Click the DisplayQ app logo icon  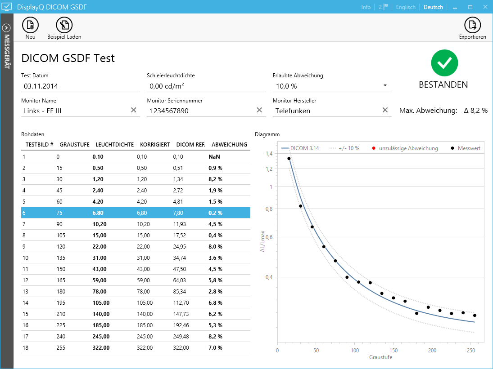point(7,7)
